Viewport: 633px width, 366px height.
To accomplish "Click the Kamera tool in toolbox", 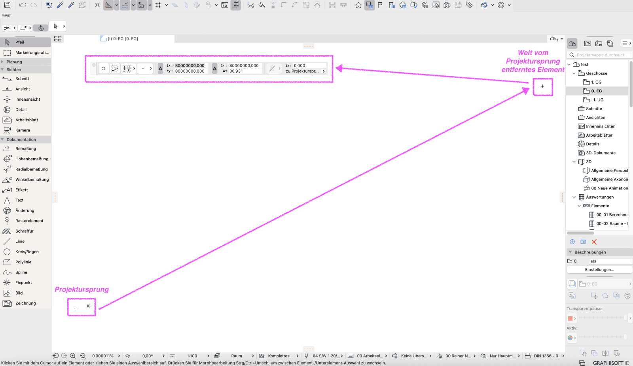I will 23,130.
